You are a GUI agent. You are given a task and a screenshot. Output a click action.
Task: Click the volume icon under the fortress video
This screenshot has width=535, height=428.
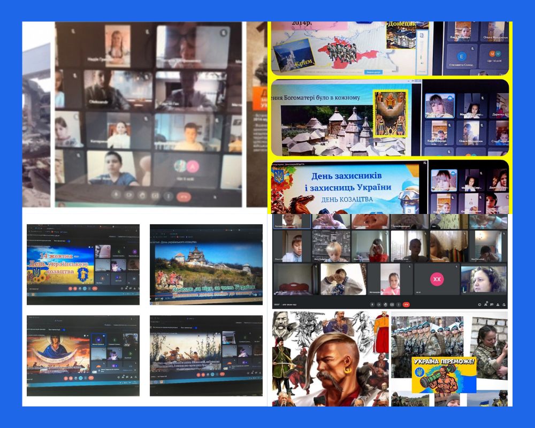click(162, 299)
